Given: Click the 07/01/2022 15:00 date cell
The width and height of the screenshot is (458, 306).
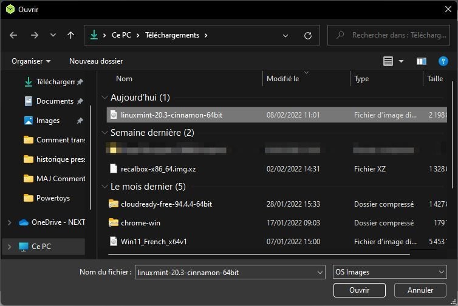Looking at the screenshot, I should coord(293,242).
